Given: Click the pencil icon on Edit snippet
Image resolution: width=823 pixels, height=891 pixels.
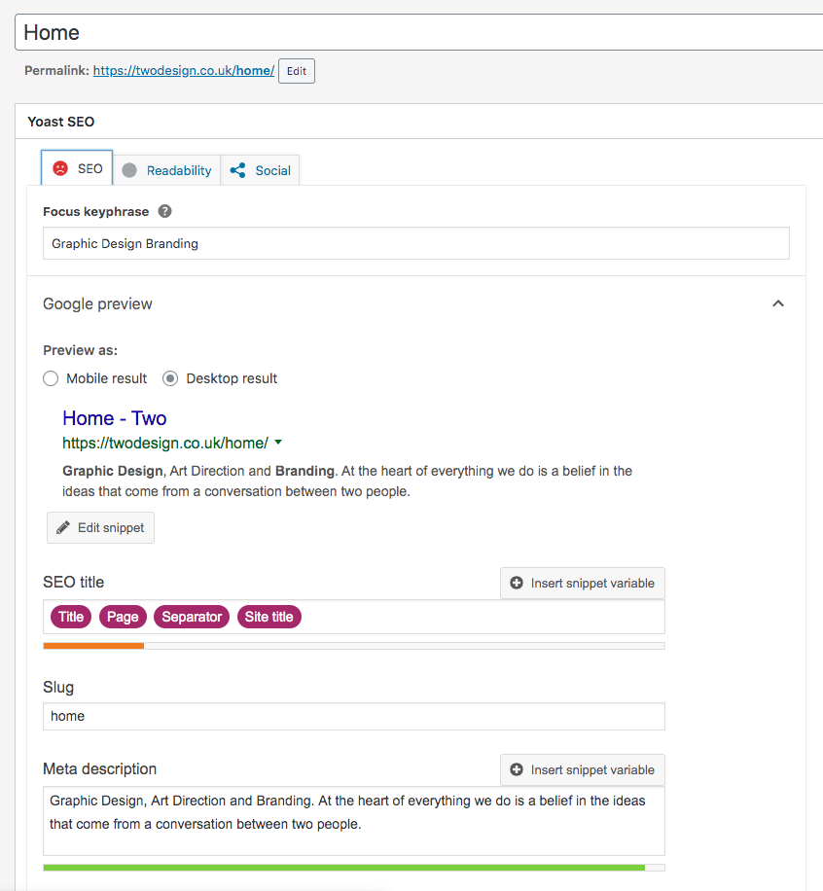Looking at the screenshot, I should pos(63,527).
